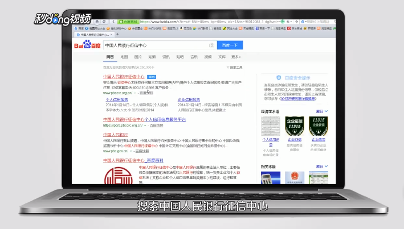Switch to the 贴吧 search tab

coord(180,57)
